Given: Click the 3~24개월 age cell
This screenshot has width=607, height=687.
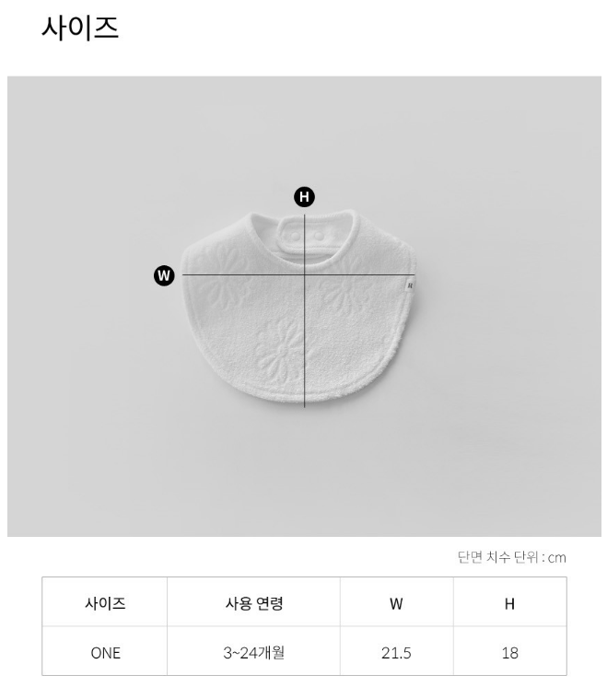Looking at the screenshot, I should (254, 653).
